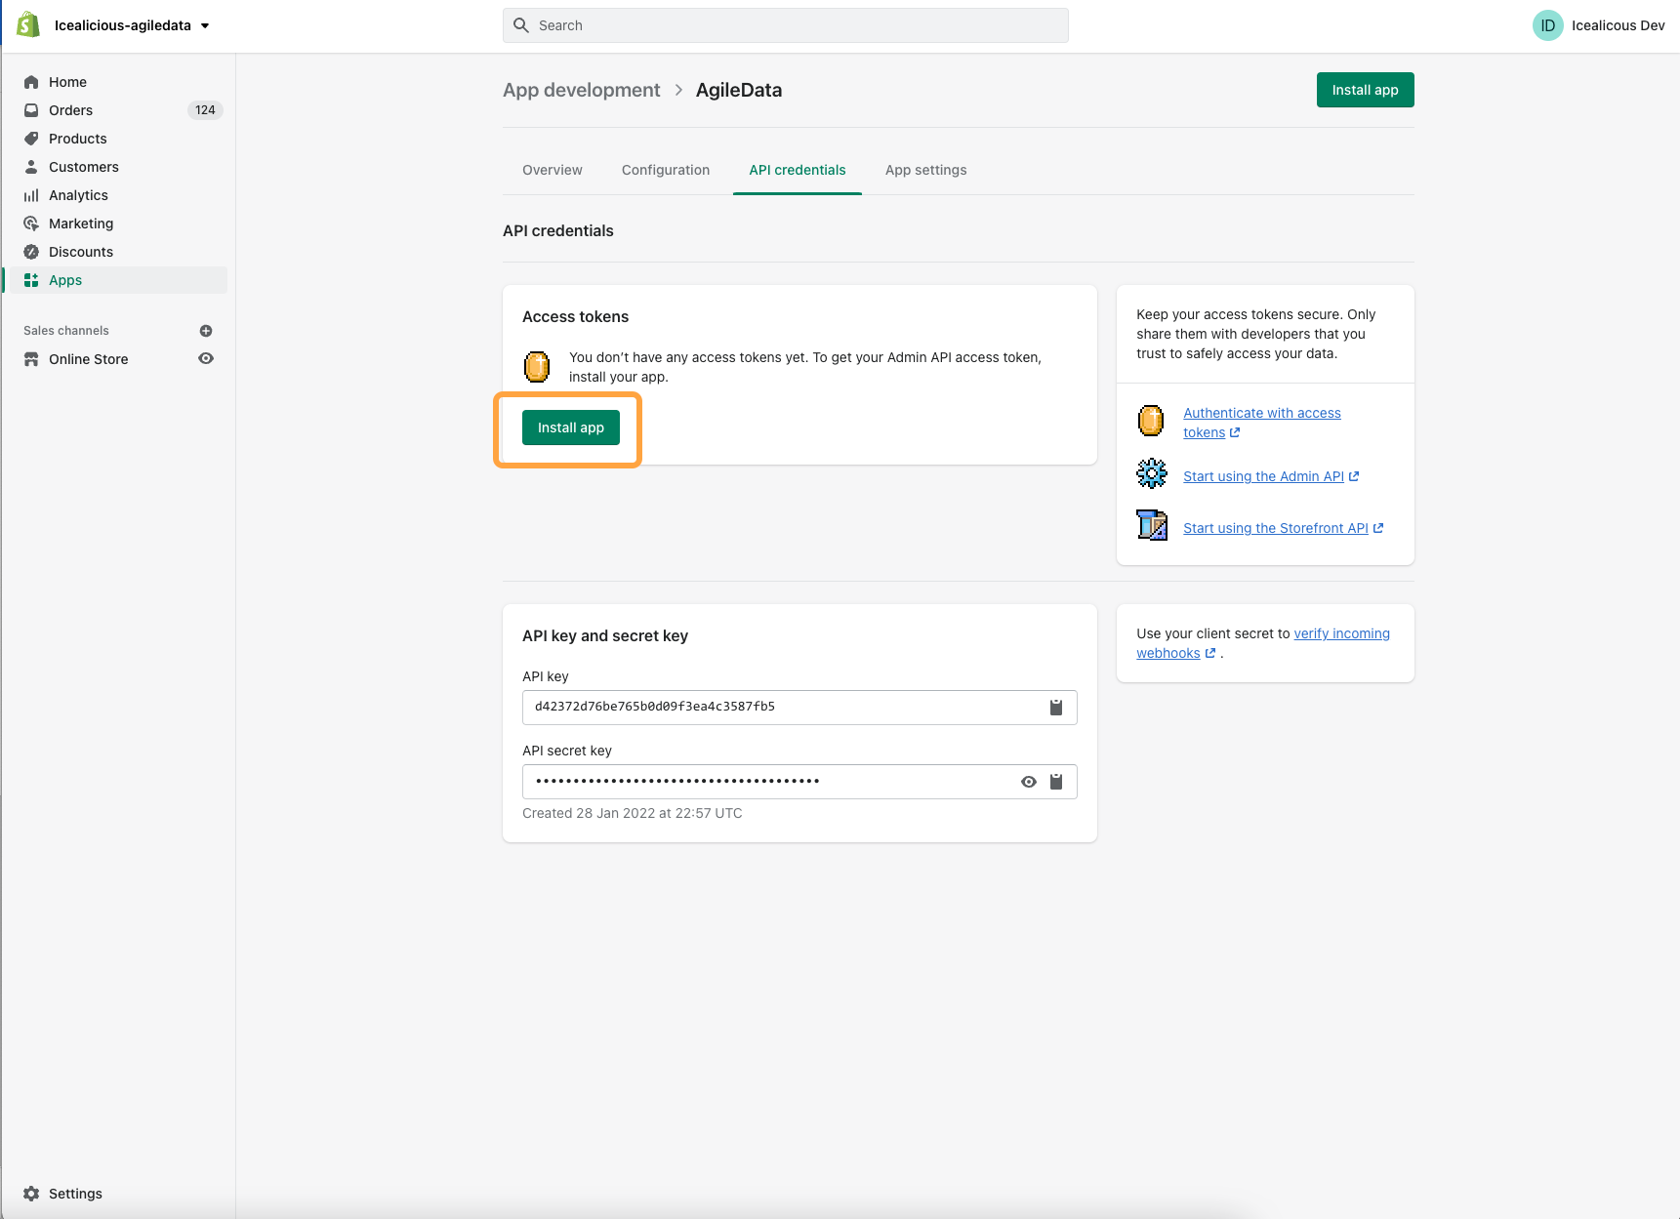Open the ID user avatar menu

point(1548,25)
